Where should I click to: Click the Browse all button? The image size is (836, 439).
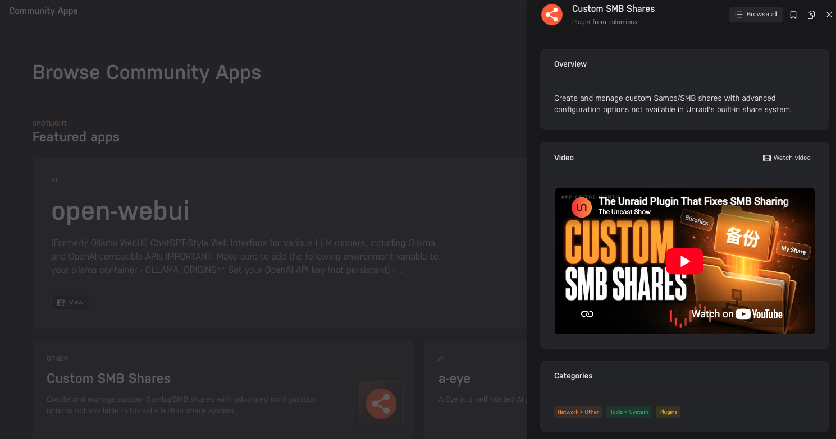pyautogui.click(x=756, y=15)
